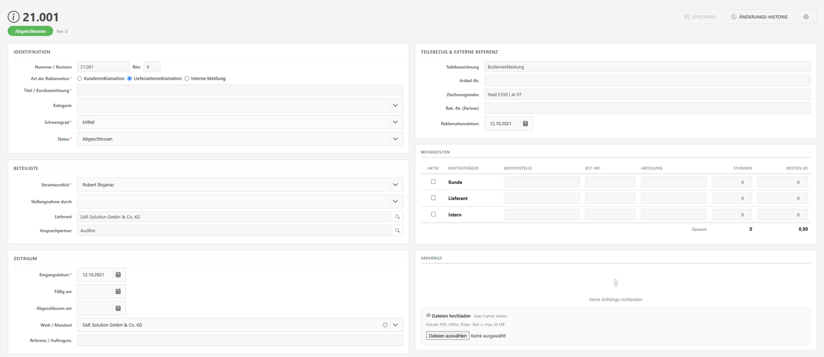The width and height of the screenshot is (824, 357).
Task: Click the Rek.-Nr. (Partner) field
Action: coord(647,108)
